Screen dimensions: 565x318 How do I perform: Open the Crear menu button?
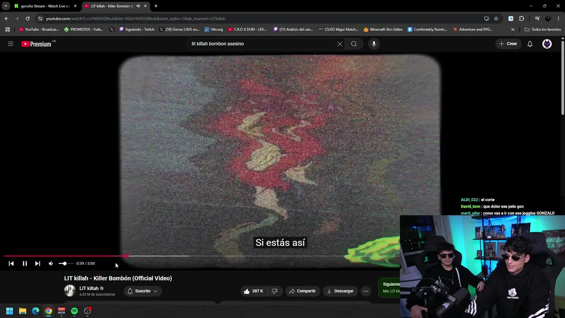coord(508,44)
